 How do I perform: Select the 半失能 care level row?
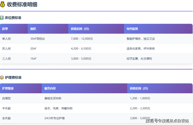[x=7, y=108]
